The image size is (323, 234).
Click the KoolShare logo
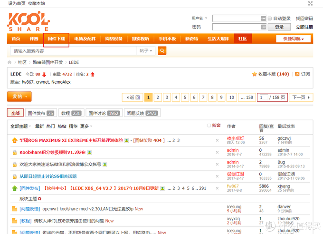28,21
